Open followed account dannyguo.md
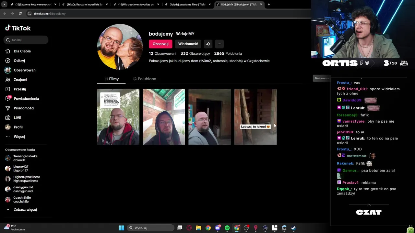415x233 pixels. click(23, 189)
